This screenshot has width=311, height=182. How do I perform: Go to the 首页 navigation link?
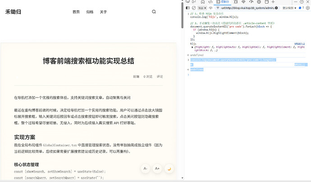pos(76,12)
